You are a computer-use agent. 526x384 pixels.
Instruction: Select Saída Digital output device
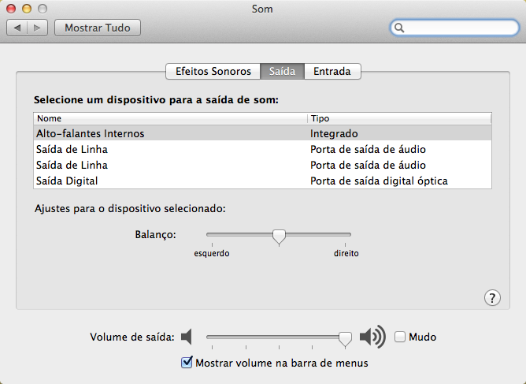pos(67,181)
